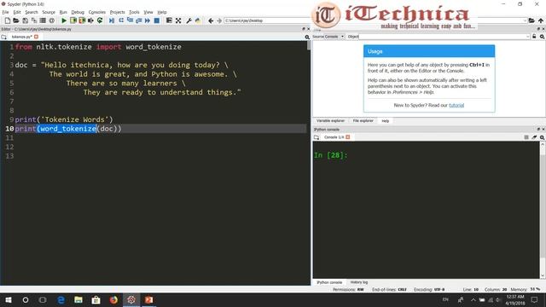Open Firefox from the taskbar
The height and width of the screenshot is (307, 546).
click(113, 299)
